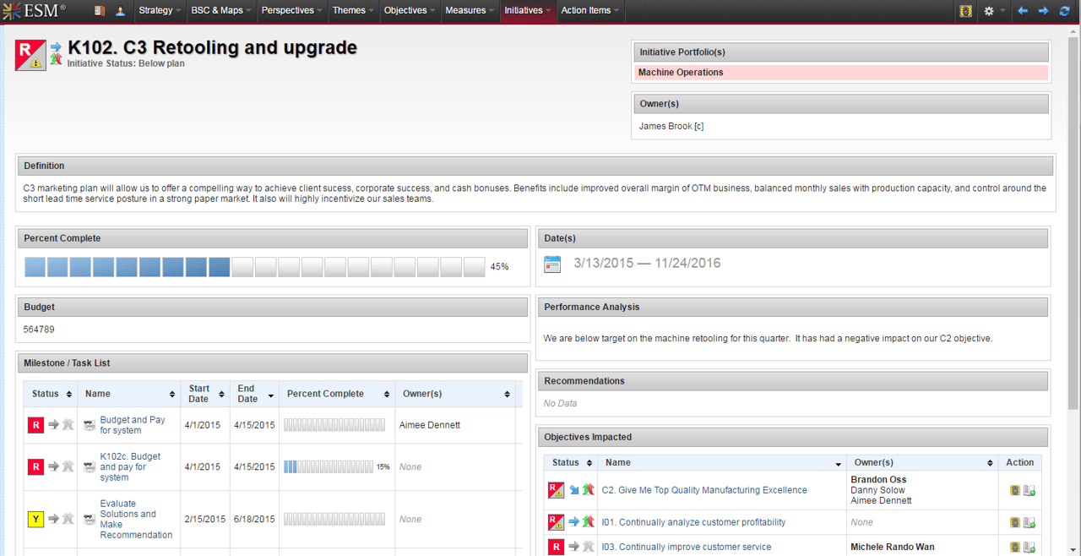Expand the Strategy menu dropdown
This screenshot has width=1081, height=556.
[159, 11]
